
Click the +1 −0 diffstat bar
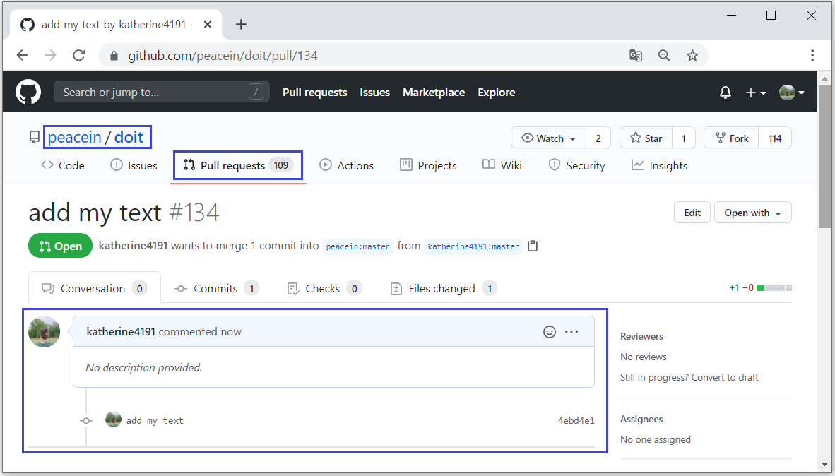pos(760,288)
